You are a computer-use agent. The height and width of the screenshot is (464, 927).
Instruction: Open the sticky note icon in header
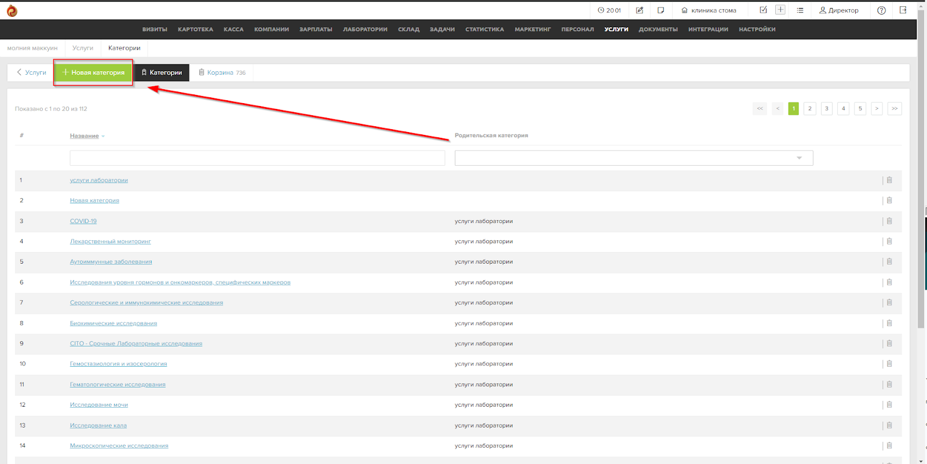point(660,10)
